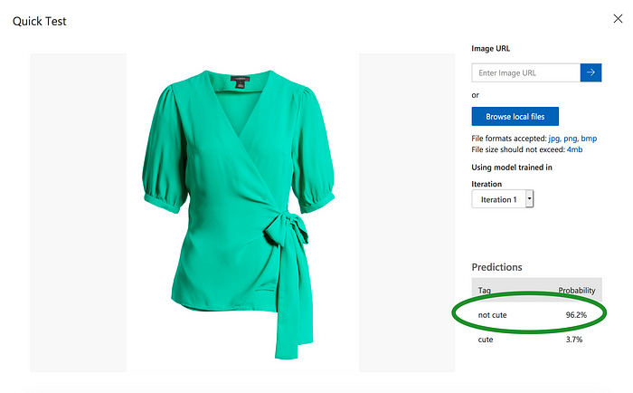The image size is (633, 393).
Task: Close the Quick Test dialog
Action: (618, 19)
